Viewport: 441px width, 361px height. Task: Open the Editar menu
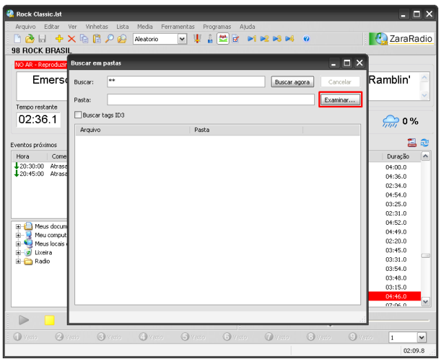point(52,27)
